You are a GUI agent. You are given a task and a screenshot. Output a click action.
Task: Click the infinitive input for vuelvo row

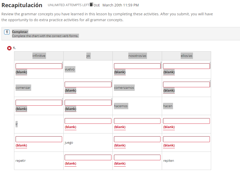click(39, 66)
